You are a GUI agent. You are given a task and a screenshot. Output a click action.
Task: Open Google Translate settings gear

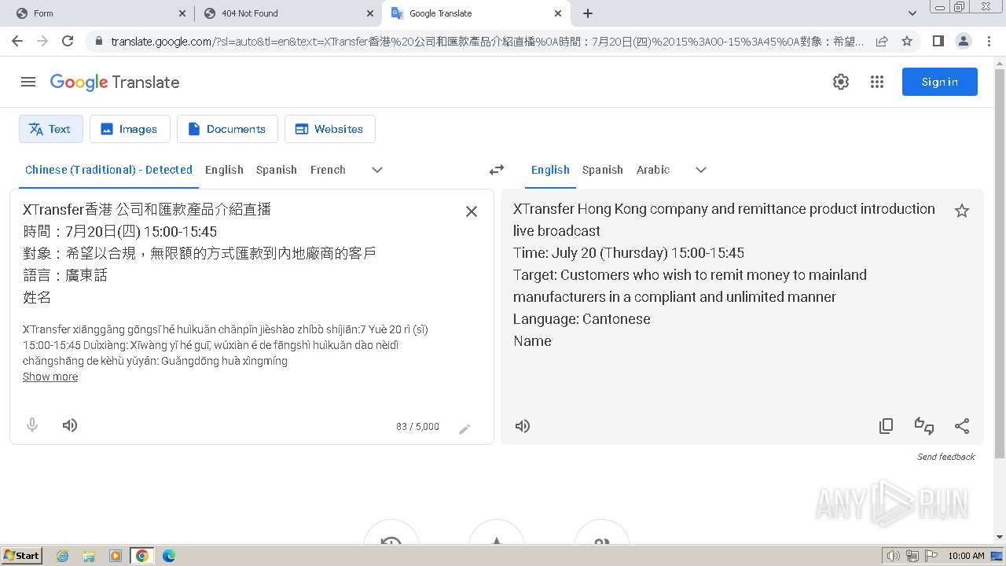point(841,82)
